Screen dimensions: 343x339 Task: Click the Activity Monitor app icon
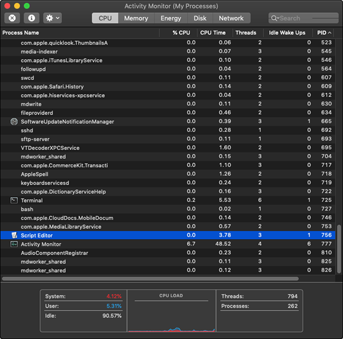(x=14, y=244)
